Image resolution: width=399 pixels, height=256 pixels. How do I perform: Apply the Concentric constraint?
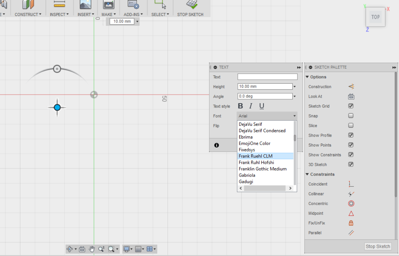[x=351, y=204]
